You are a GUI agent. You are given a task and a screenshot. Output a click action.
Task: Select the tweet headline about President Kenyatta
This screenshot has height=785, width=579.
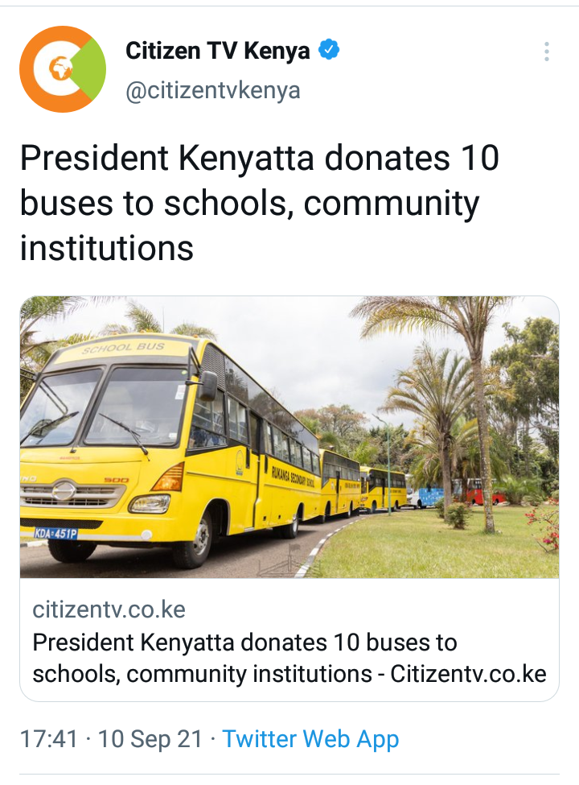pos(260,203)
